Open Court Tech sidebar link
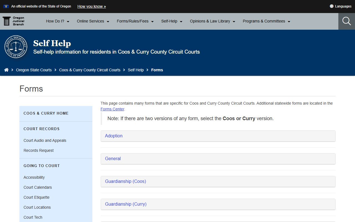355x222 pixels. (33, 217)
